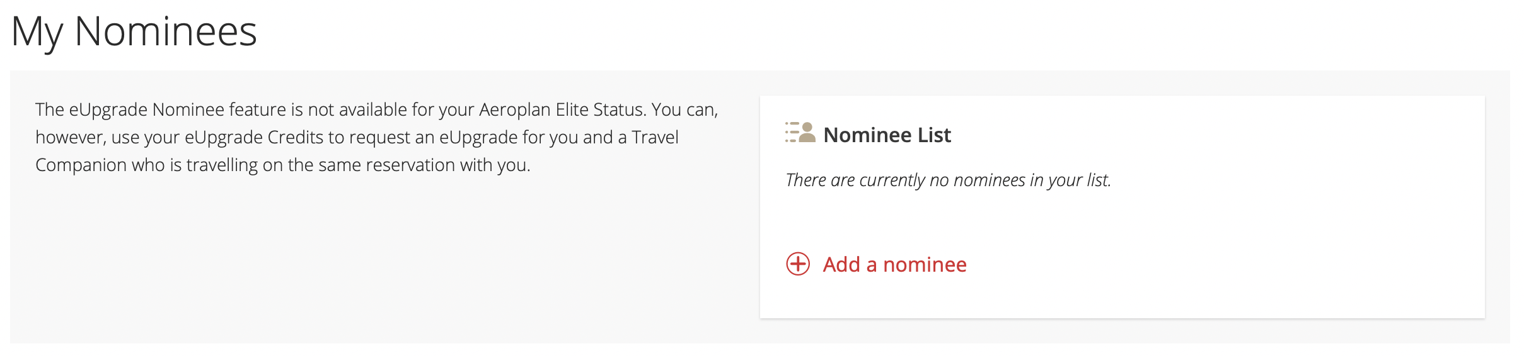
Task: Select the Add a nominee link
Action: [x=894, y=264]
